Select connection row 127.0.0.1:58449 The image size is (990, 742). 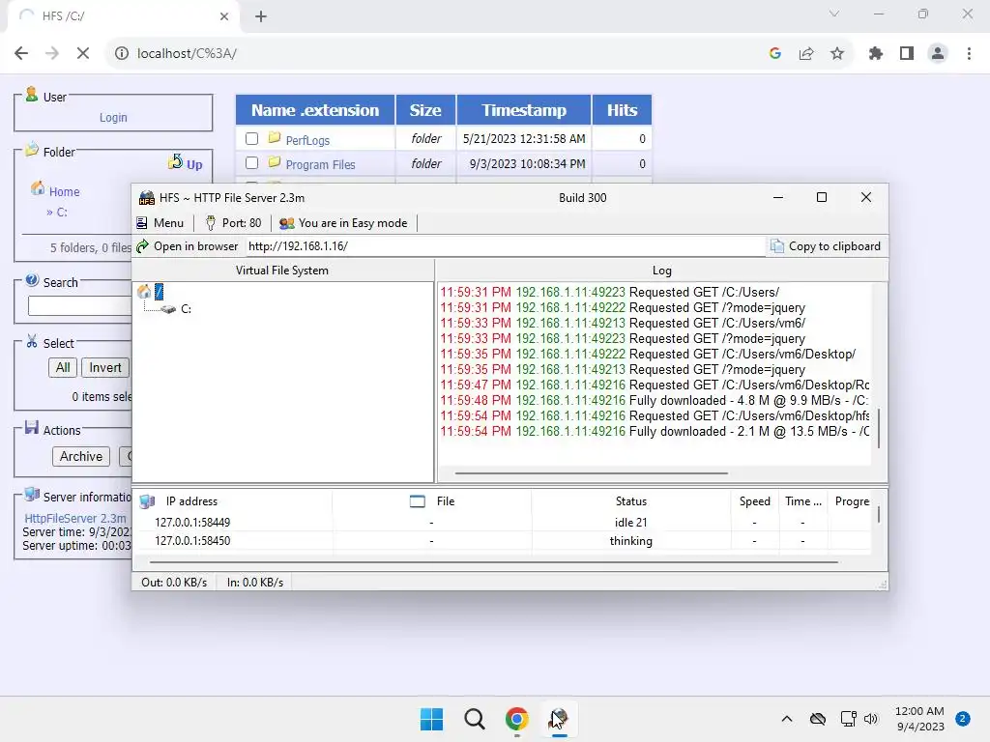[x=502, y=523]
